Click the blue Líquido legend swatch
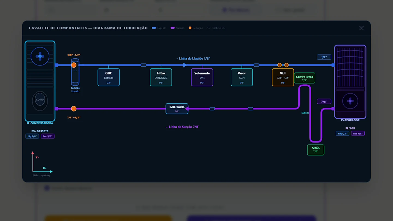This screenshot has height=221, width=393. 154,28
